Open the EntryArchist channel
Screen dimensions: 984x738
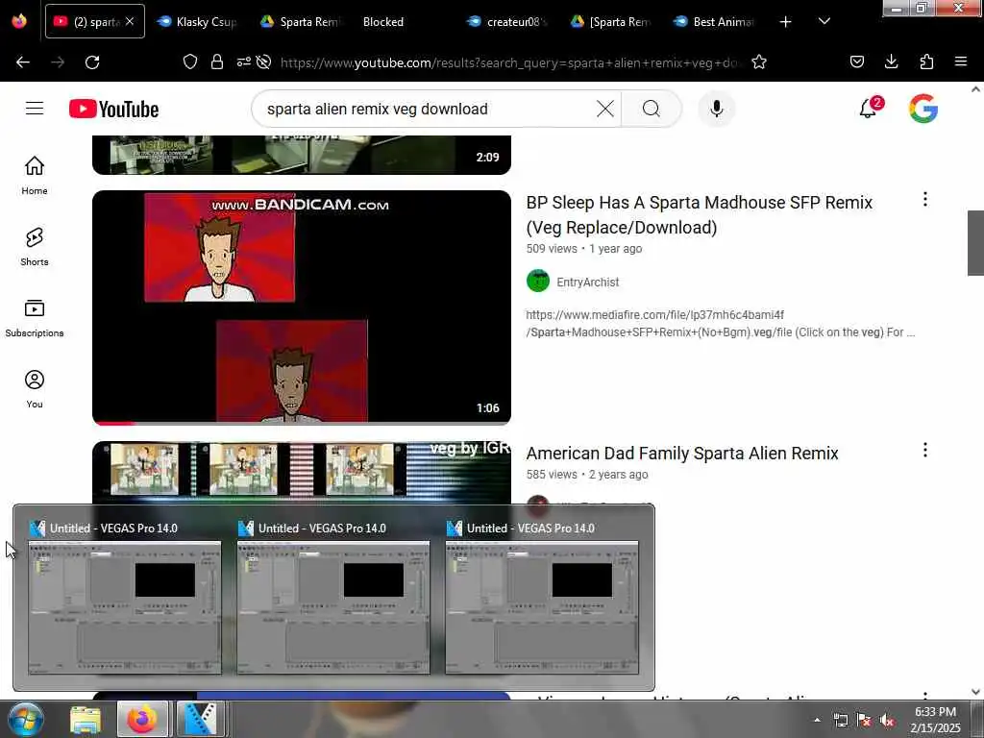[587, 282]
